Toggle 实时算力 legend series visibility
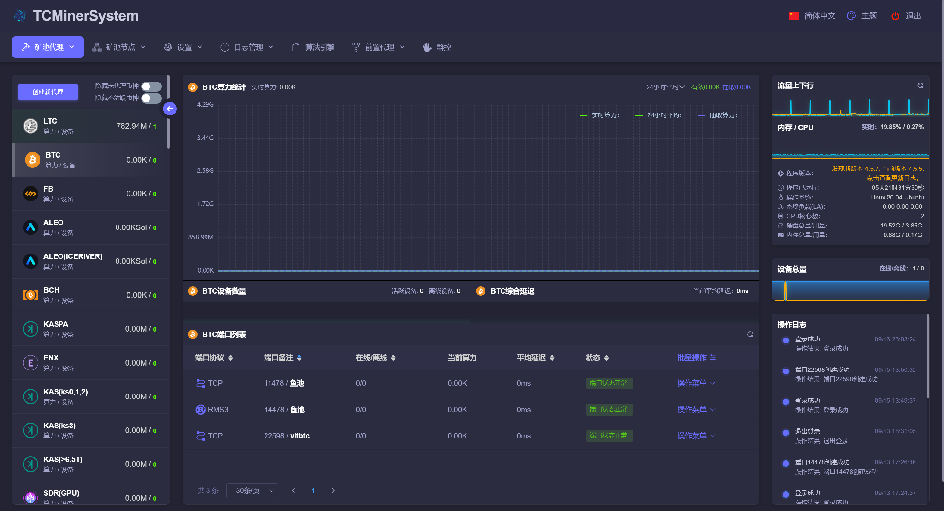The image size is (944, 511). pos(600,115)
